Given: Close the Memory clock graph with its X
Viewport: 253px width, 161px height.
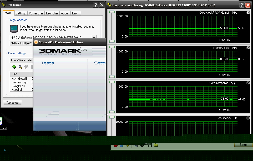Looking at the screenshot, I should click(248, 48).
